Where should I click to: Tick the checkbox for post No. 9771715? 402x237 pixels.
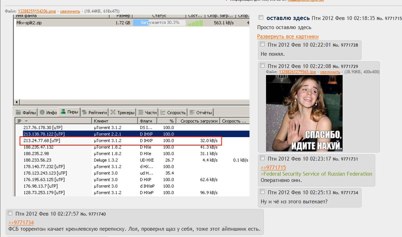tap(261, 18)
